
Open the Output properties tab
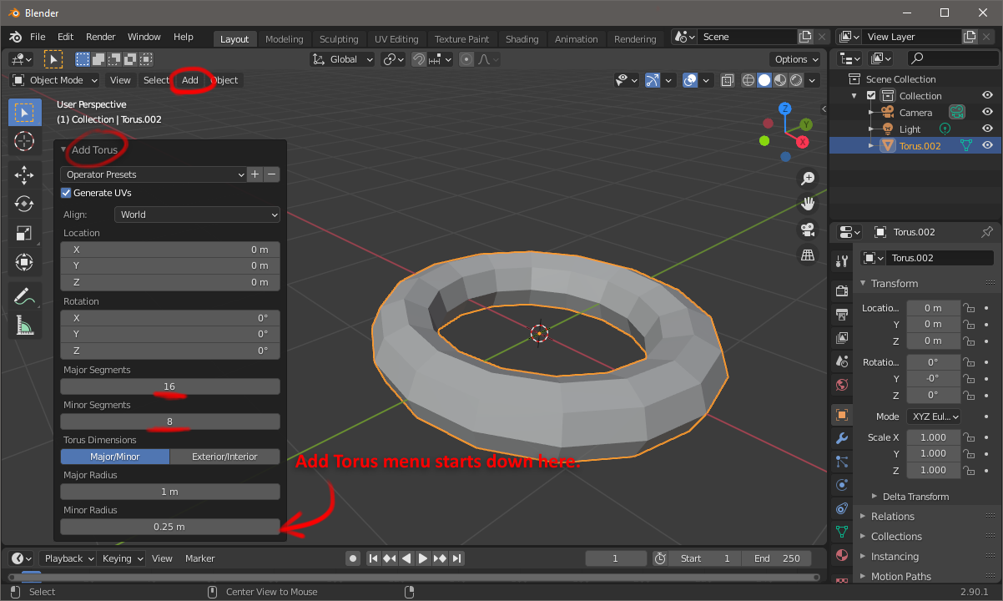point(841,314)
